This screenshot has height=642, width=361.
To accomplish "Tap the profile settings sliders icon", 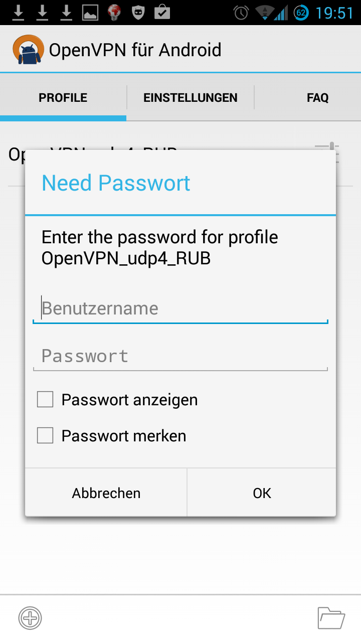I will pos(327,152).
